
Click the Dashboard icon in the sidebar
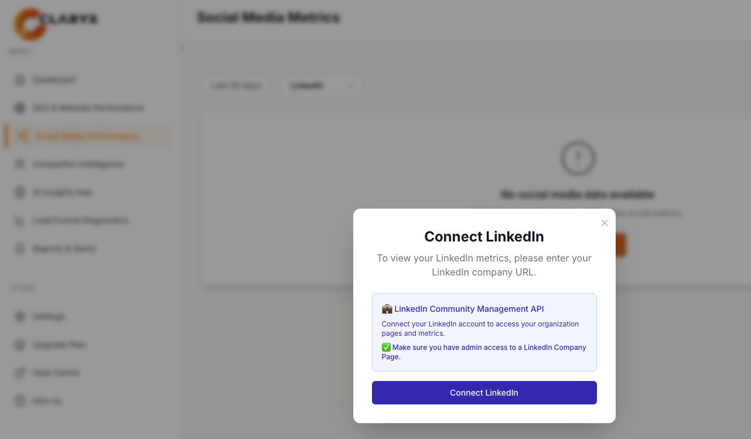click(x=21, y=80)
